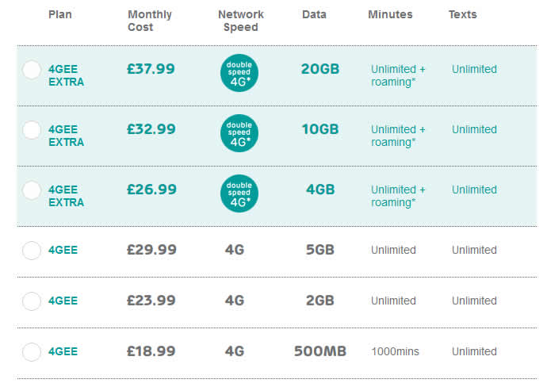Select the £26.99 4GEE Extra plan radio button
547x387 pixels.
pyautogui.click(x=32, y=190)
